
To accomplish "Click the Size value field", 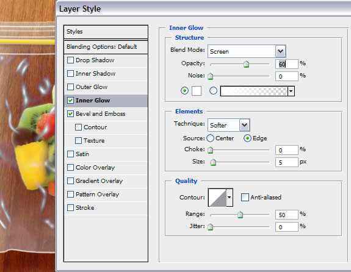I will pyautogui.click(x=287, y=162).
